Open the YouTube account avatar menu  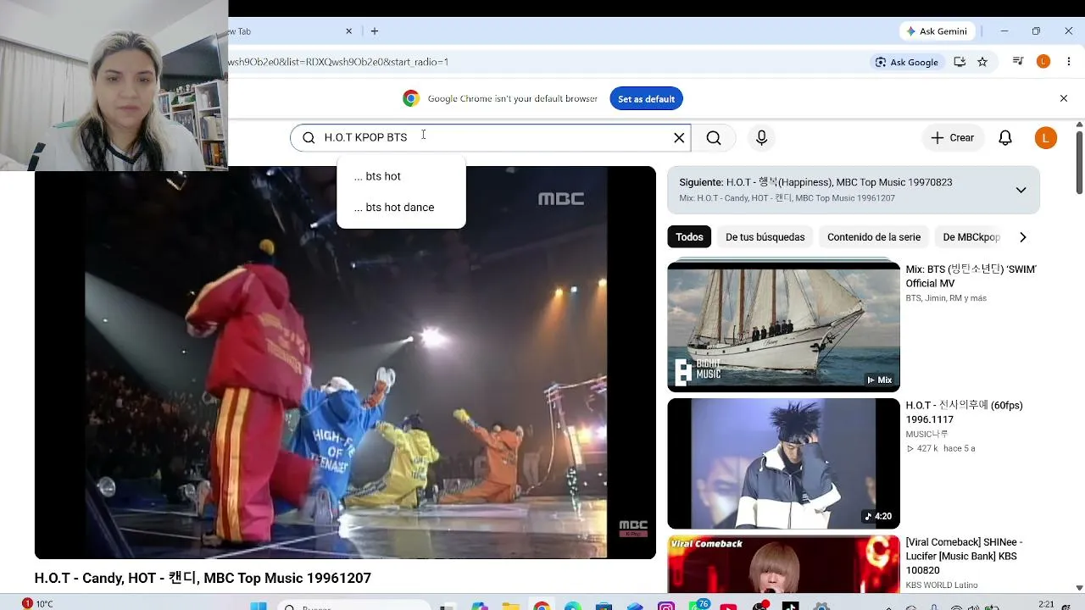(x=1045, y=138)
